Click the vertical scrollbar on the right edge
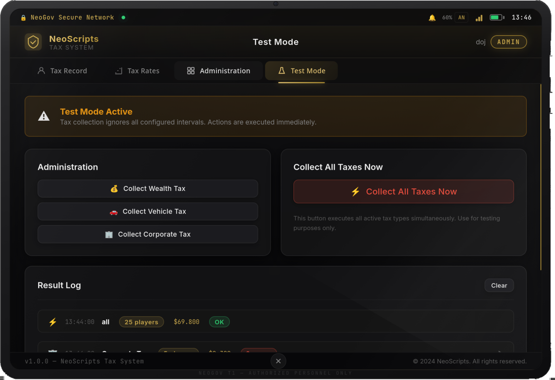This screenshot has height=380, width=555. (x=541, y=177)
